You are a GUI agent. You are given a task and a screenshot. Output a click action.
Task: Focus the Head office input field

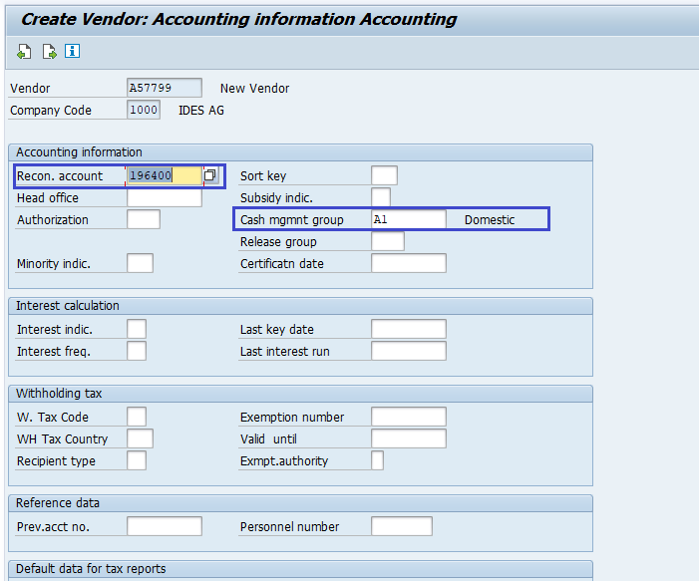click(x=165, y=197)
